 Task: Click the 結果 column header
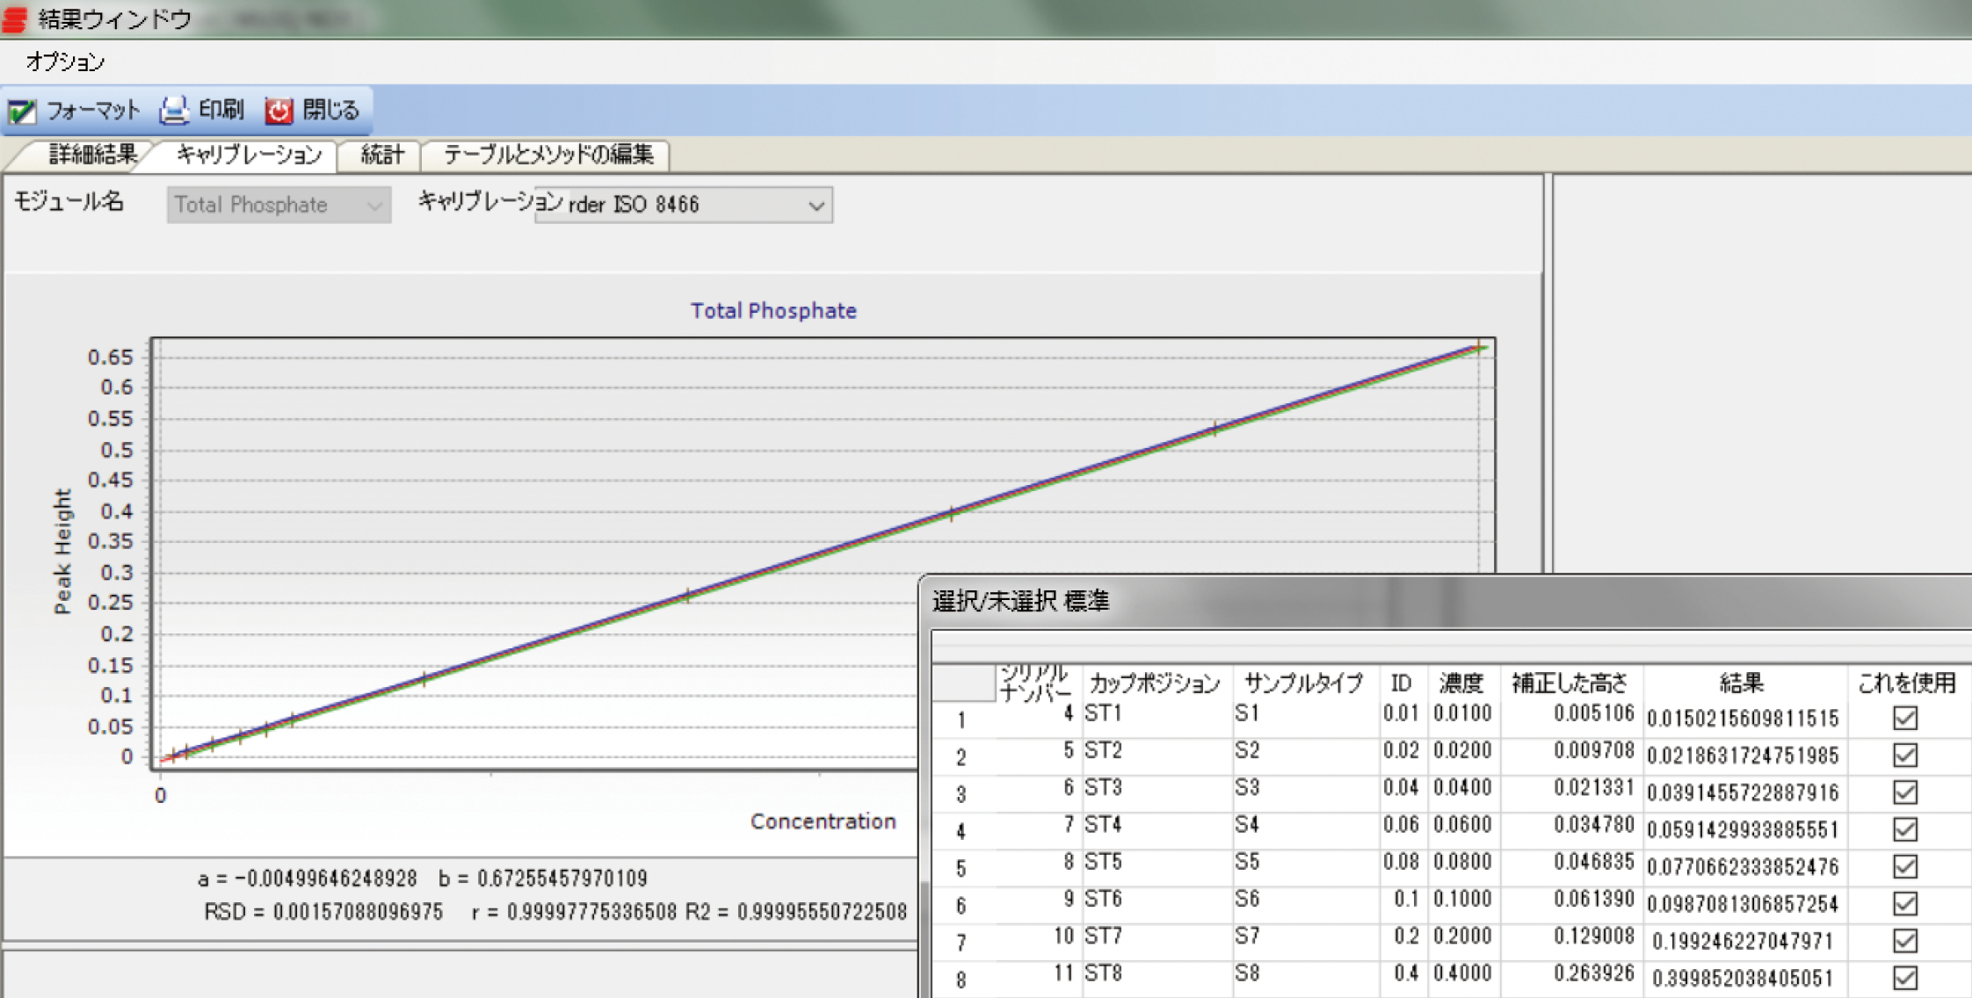click(1742, 683)
